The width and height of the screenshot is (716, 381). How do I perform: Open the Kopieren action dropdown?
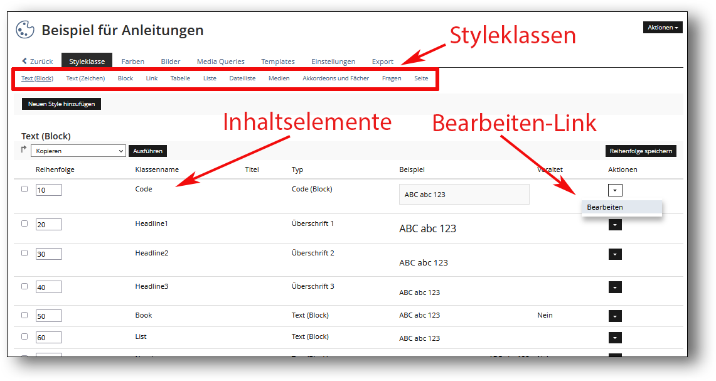point(78,151)
